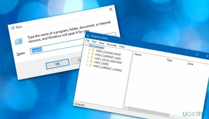Select HKEY_LOCAL_MACHINE key
This screenshot has width=209, height=119.
click(x=108, y=60)
